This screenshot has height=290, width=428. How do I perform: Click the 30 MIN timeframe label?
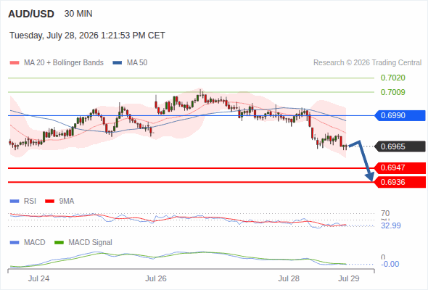pos(78,14)
